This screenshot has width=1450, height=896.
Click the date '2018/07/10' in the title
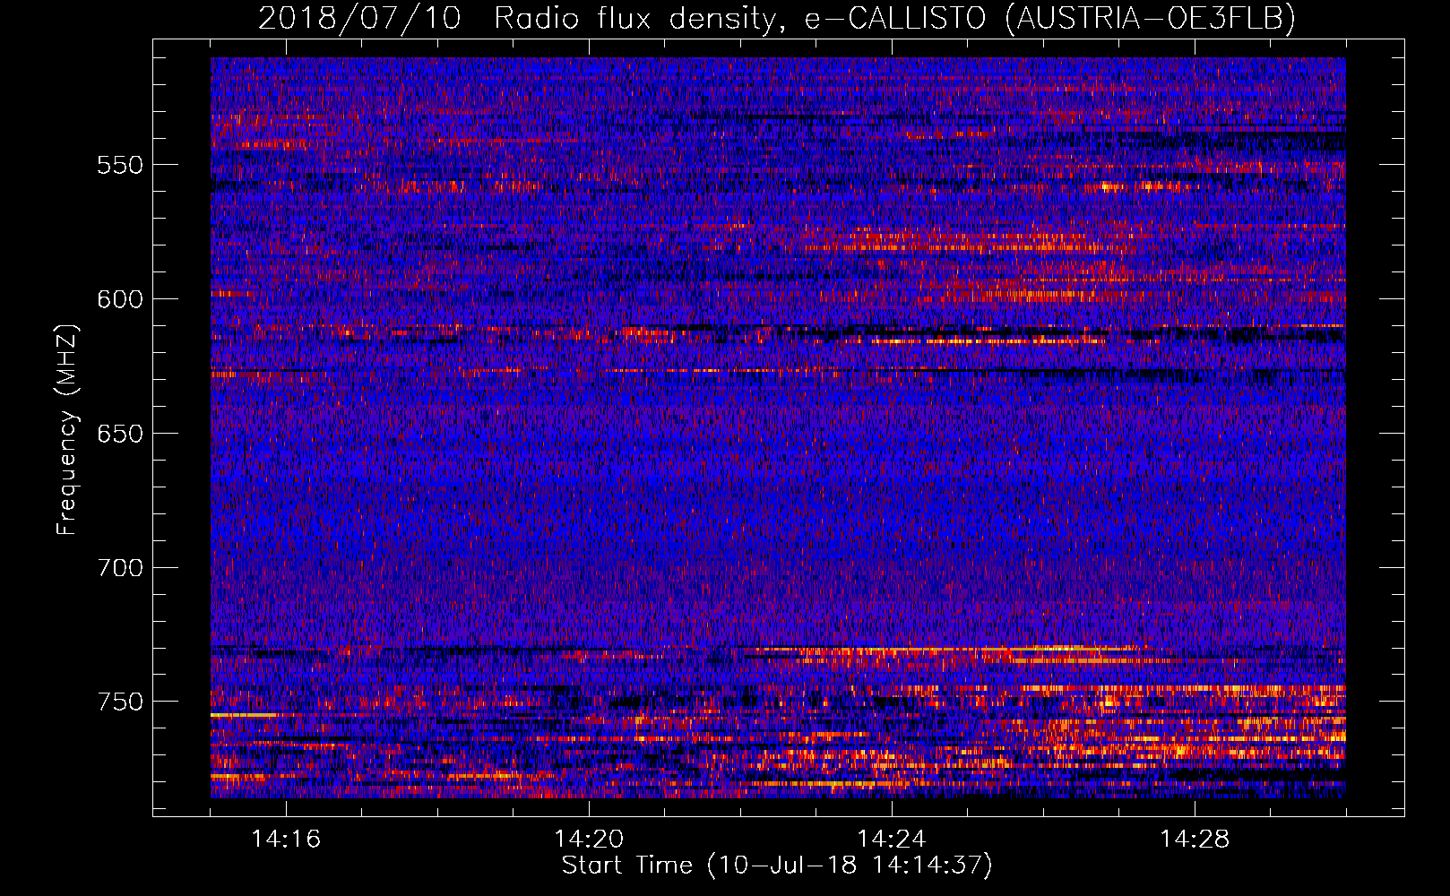coord(359,18)
